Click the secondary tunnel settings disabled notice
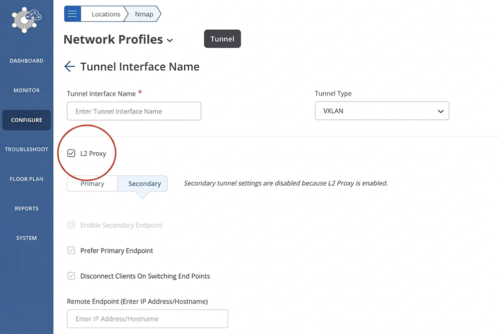The height and width of the screenshot is (334, 498). [x=286, y=183]
